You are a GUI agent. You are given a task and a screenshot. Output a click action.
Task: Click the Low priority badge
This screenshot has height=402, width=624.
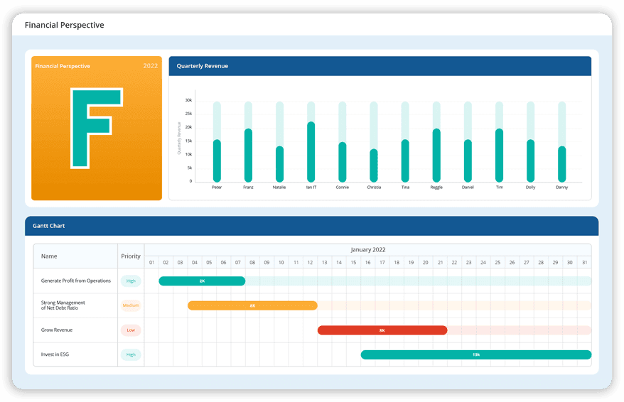click(131, 330)
